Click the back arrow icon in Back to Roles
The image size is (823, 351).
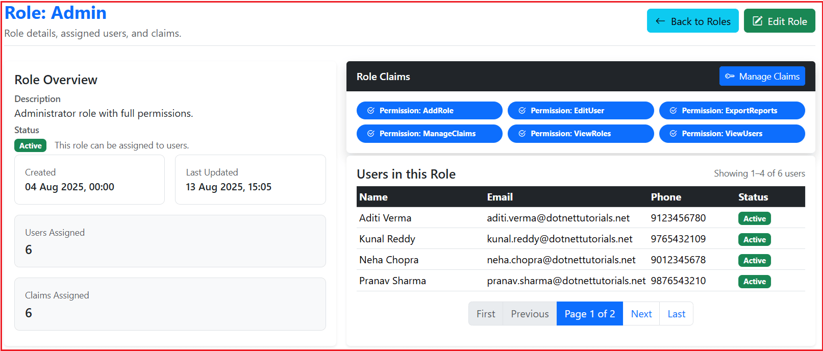pyautogui.click(x=660, y=21)
